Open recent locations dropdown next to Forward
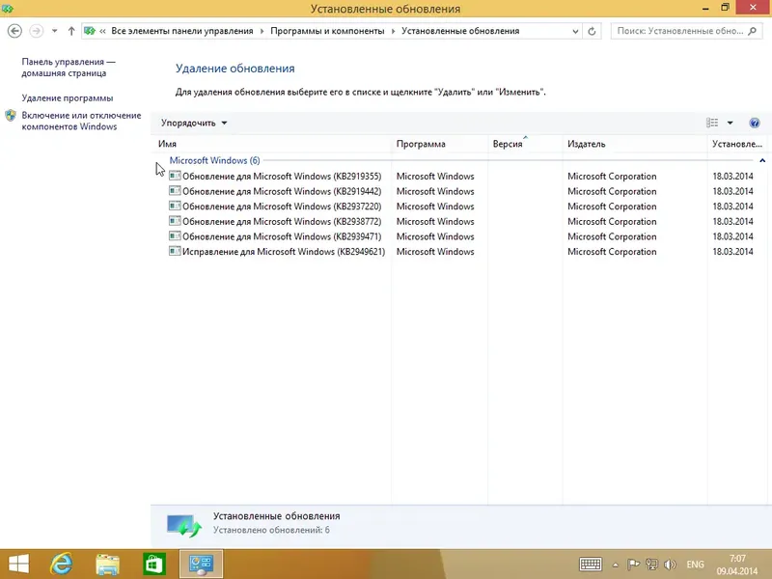 click(54, 31)
